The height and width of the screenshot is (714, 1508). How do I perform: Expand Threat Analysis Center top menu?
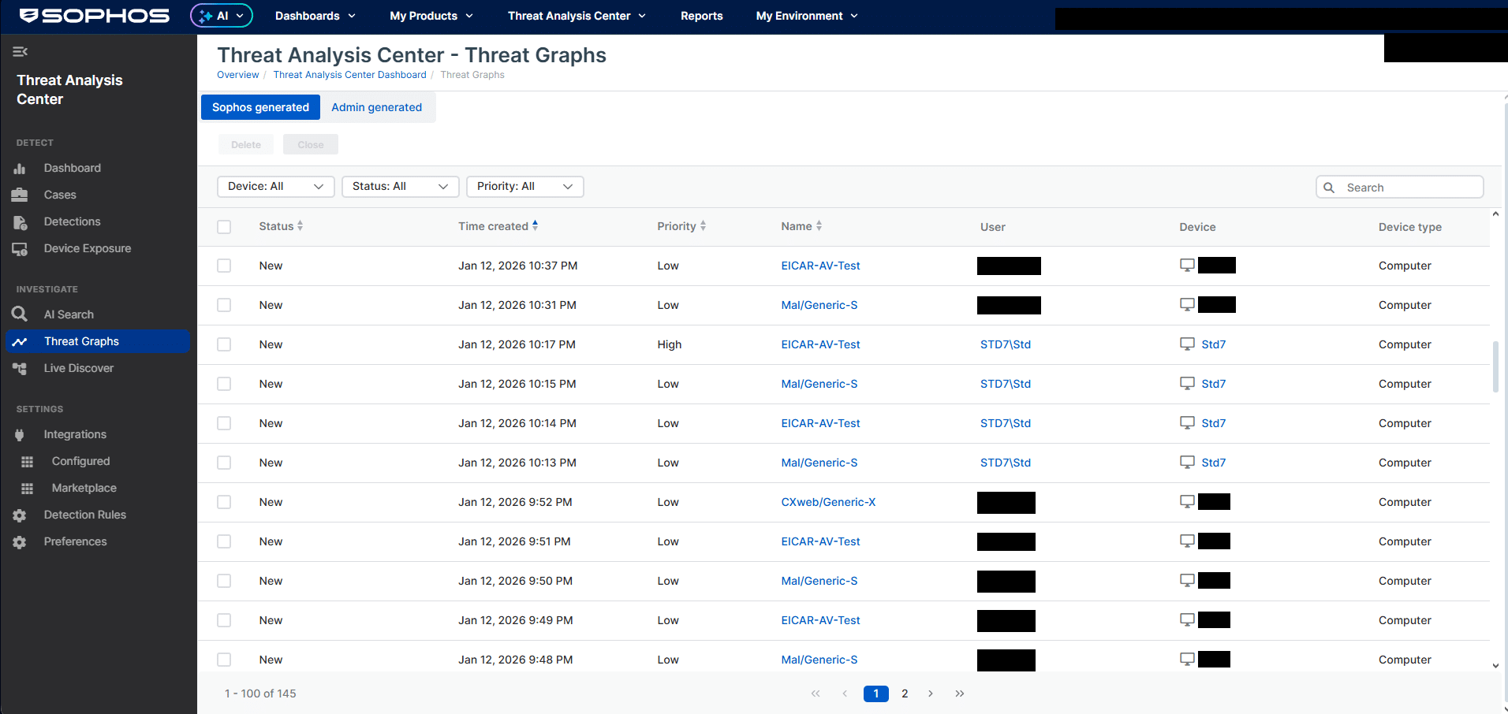click(577, 16)
